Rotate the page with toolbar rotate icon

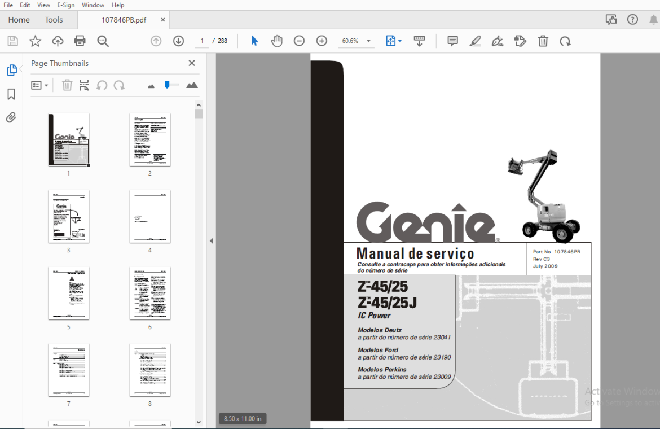click(565, 41)
